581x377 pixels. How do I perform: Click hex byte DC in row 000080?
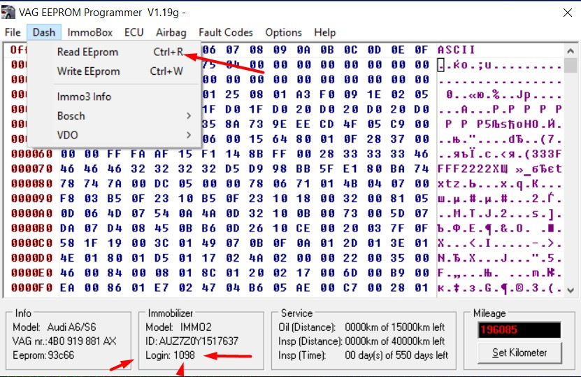pos(162,183)
